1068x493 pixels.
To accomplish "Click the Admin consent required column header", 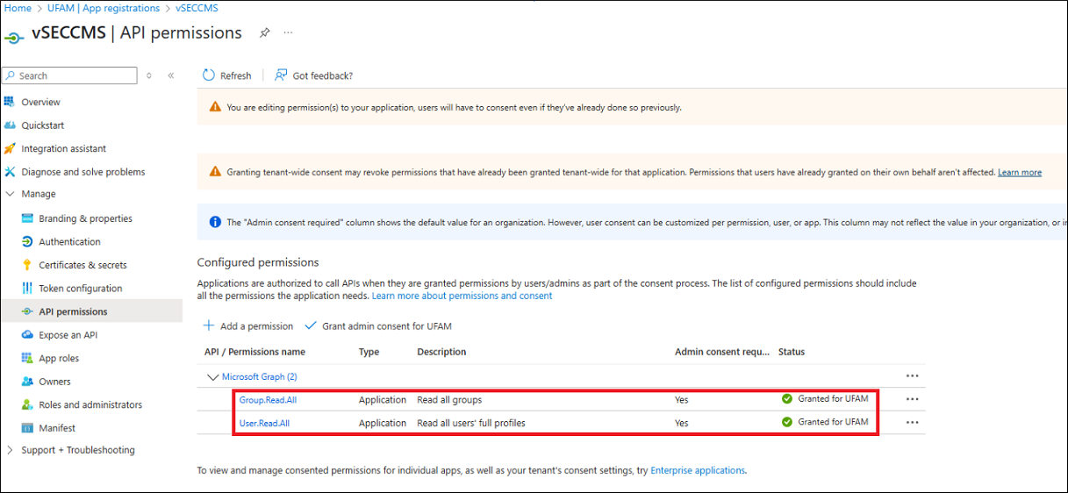I will click(x=722, y=352).
